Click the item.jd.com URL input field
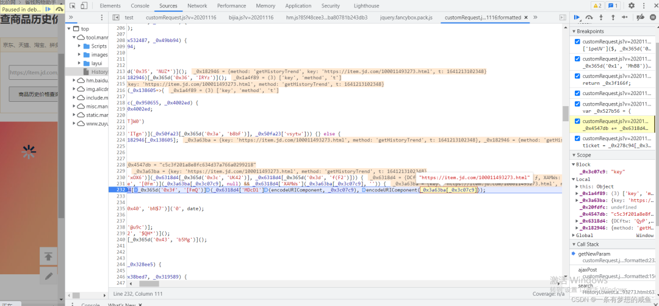Viewport: 659px width, 306px height. (x=34, y=73)
